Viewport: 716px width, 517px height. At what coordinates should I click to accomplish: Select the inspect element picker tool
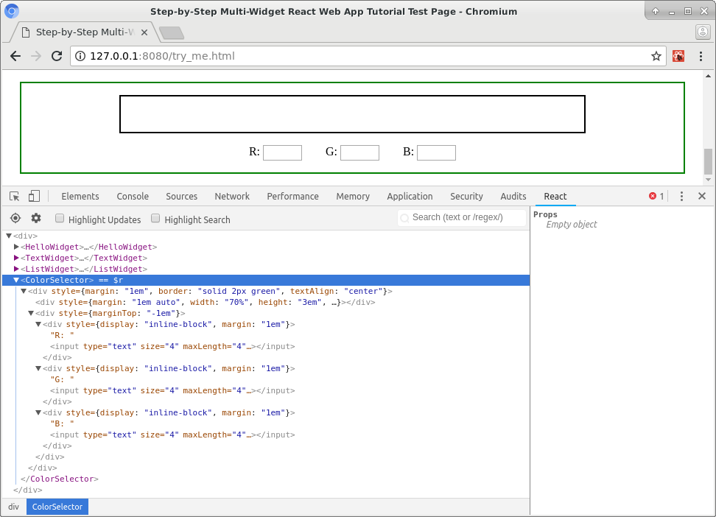tap(13, 196)
